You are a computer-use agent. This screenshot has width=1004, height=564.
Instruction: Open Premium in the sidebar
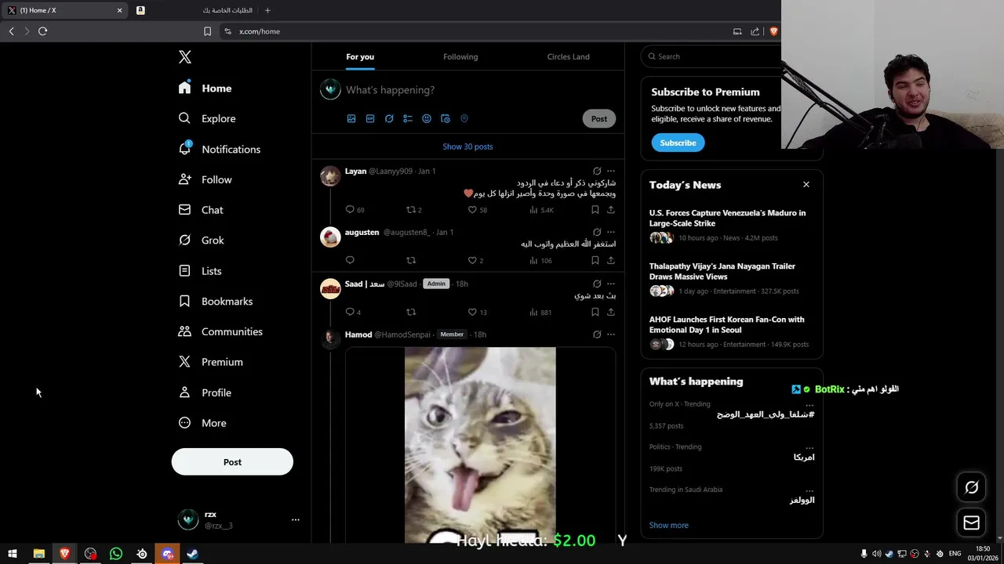[210, 362]
